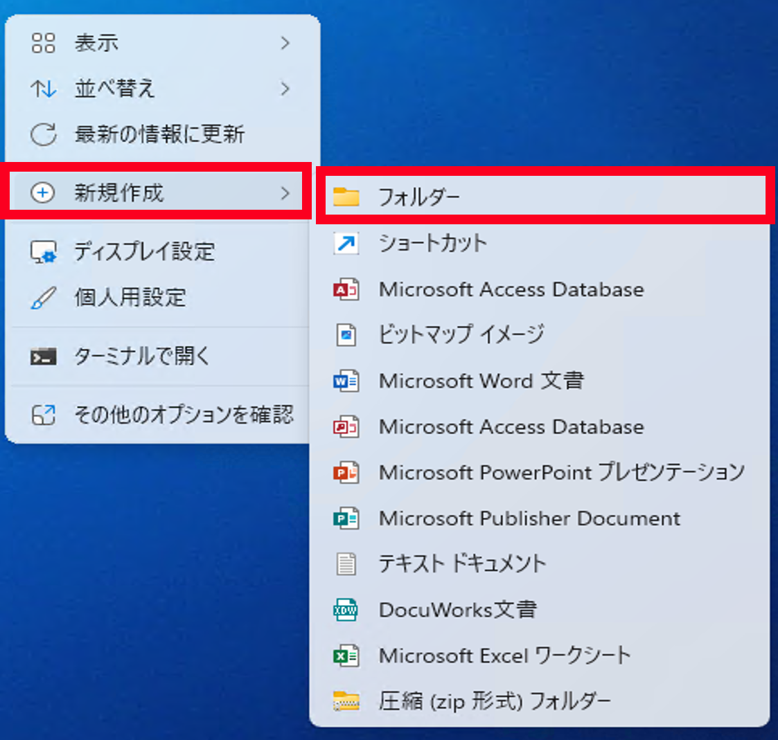Viewport: 778px width, 740px height.
Task: Open ディスプレイ設定 from the menu
Action: [x=144, y=252]
